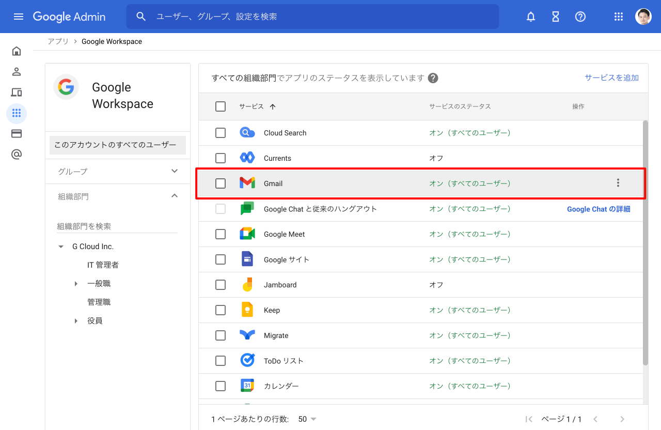Viewport: 661px width, 430px height.
Task: Click the カレンダー icon
Action: coord(247,386)
